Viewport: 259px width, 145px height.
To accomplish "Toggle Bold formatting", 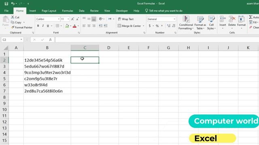I will coord(38,26).
